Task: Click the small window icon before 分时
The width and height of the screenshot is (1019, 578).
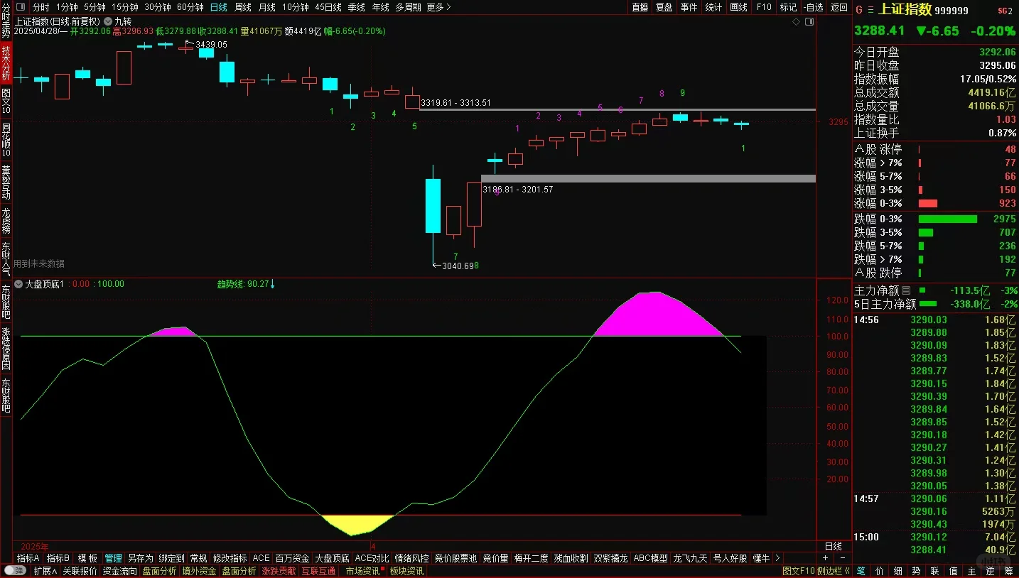Action: click(21, 7)
